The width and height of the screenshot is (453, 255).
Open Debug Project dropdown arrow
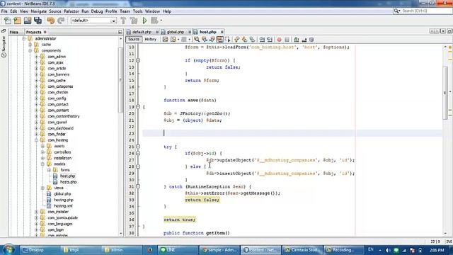(x=161, y=21)
